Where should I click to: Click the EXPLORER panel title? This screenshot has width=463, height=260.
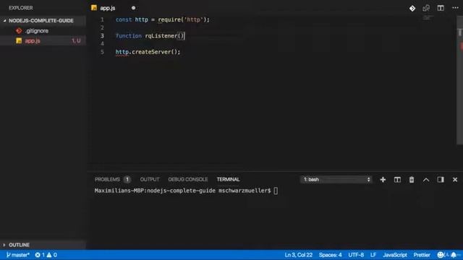21,8
